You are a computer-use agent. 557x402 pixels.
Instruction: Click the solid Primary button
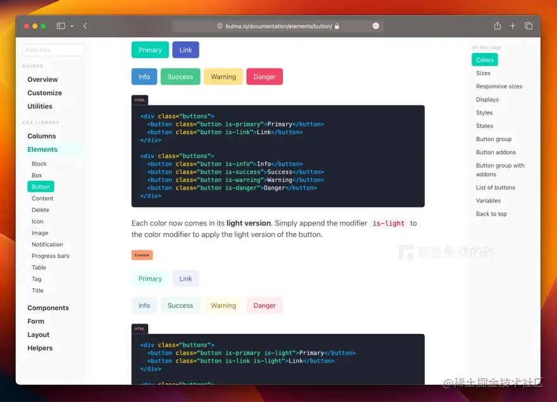click(150, 50)
